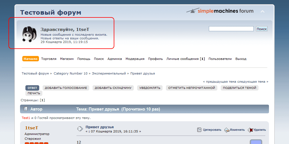Open the Начало menu tab

click(30, 59)
